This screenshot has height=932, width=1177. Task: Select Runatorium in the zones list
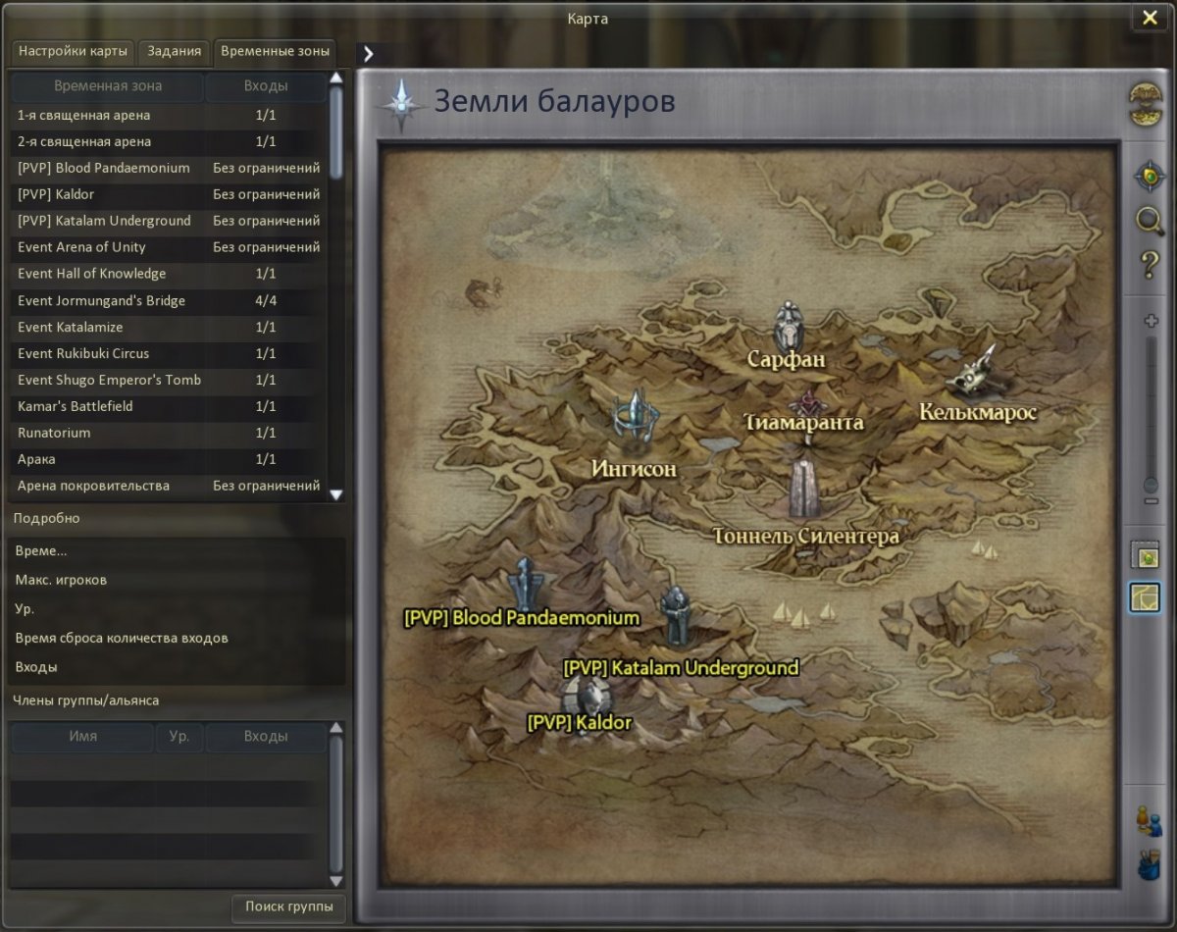[x=54, y=433]
